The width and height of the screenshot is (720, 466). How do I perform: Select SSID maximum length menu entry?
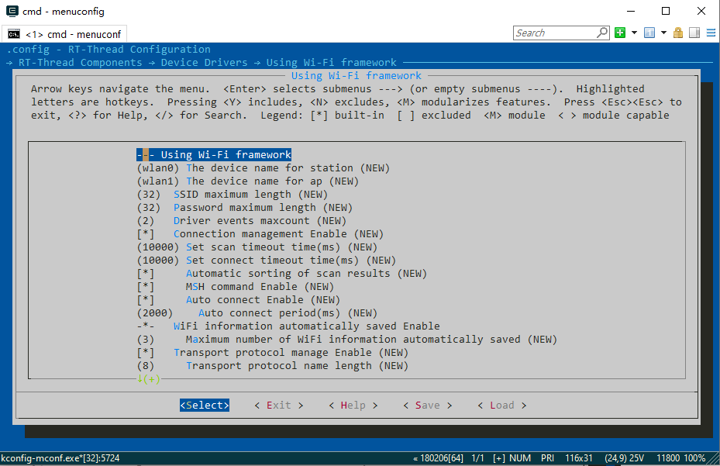click(233, 195)
